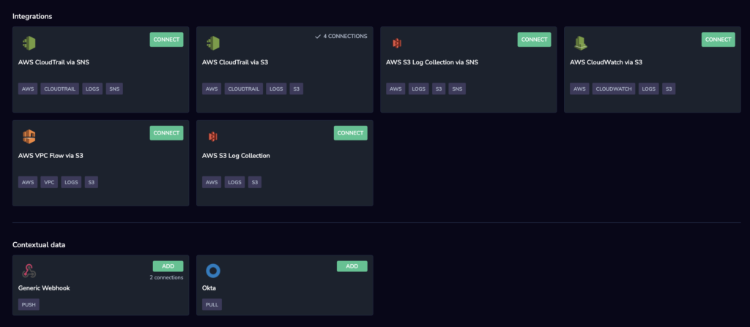Image resolution: width=750 pixels, height=327 pixels.
Task: Click the CLOUDWATCH tag
Action: (614, 89)
